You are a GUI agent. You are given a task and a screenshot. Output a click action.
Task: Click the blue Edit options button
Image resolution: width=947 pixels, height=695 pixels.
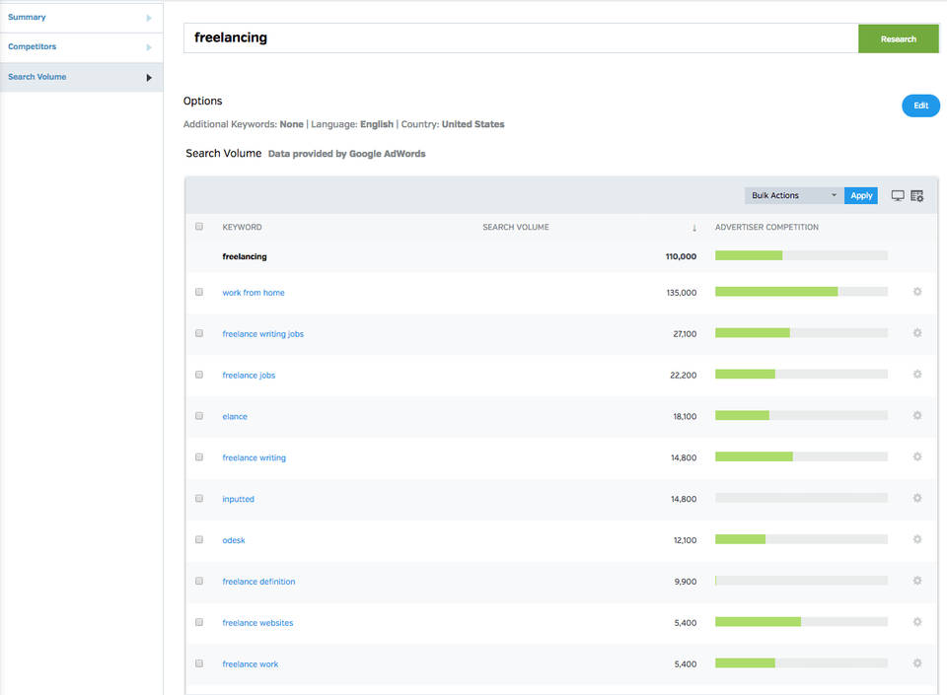[x=920, y=105]
